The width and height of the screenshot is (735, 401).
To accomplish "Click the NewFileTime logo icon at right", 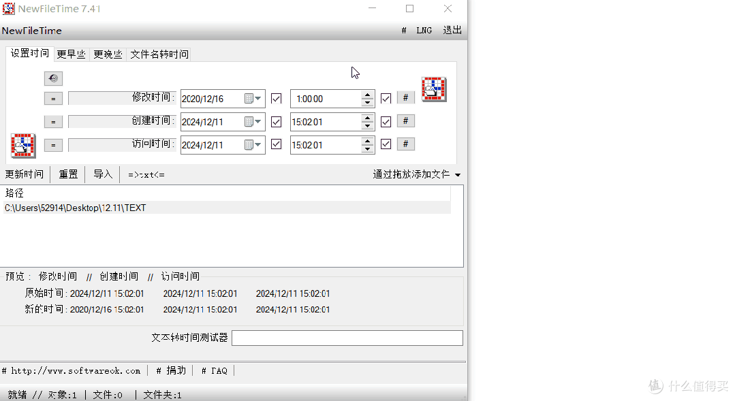I will (434, 89).
